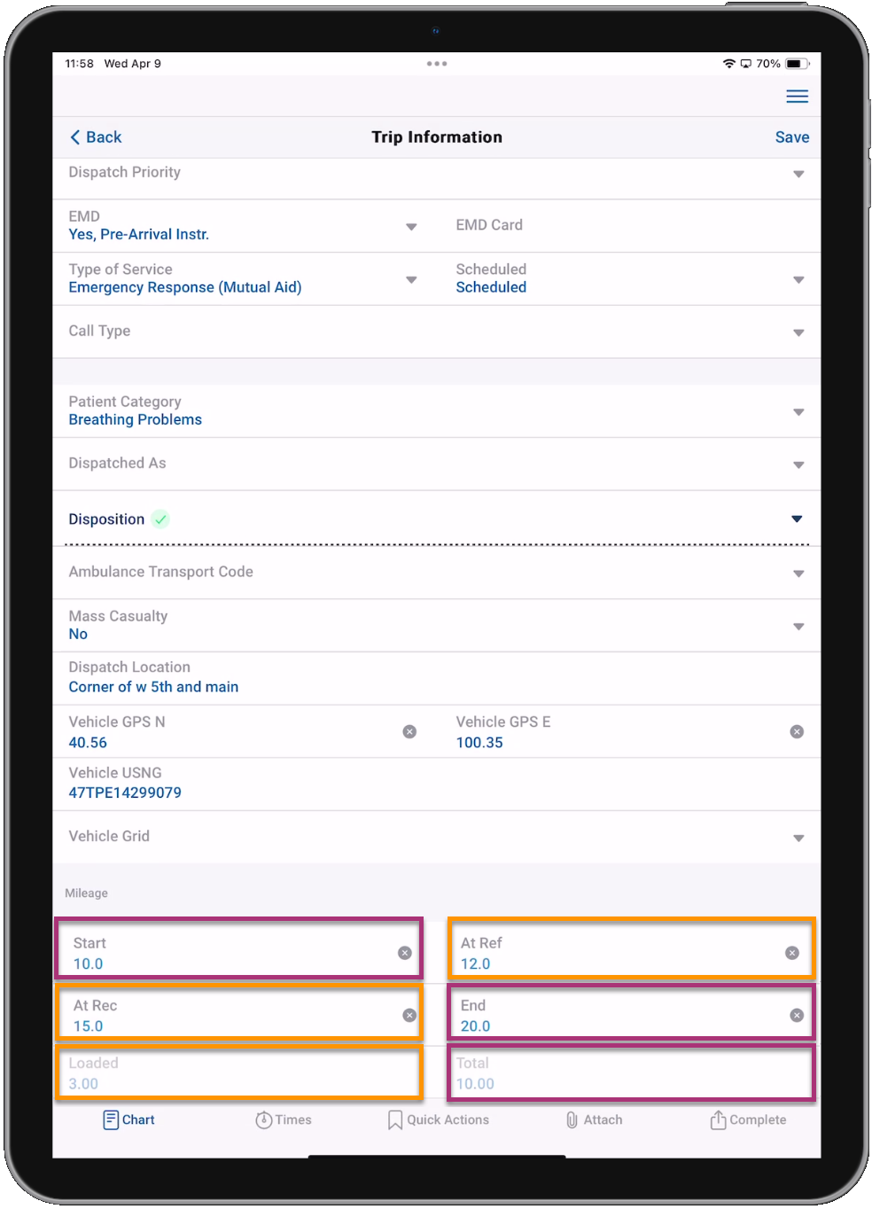Tap the Back chevron arrow icon
Viewport: 872px width, 1209px height.
coord(75,137)
